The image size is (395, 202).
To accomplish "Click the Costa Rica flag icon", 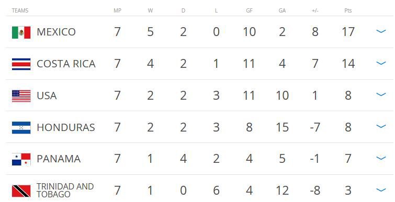I will (21, 64).
